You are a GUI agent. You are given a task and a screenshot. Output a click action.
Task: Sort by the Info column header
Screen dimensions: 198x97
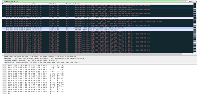135,4
